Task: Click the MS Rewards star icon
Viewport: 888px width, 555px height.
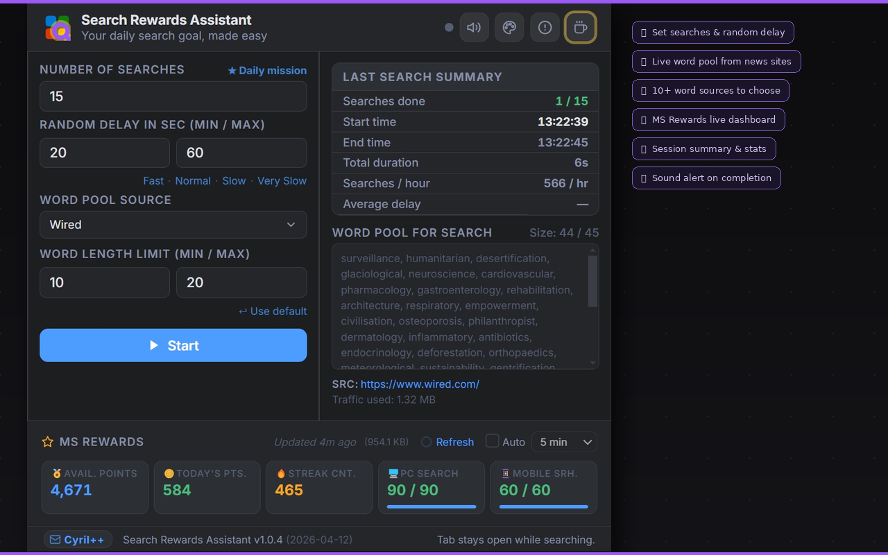Action: pos(47,442)
